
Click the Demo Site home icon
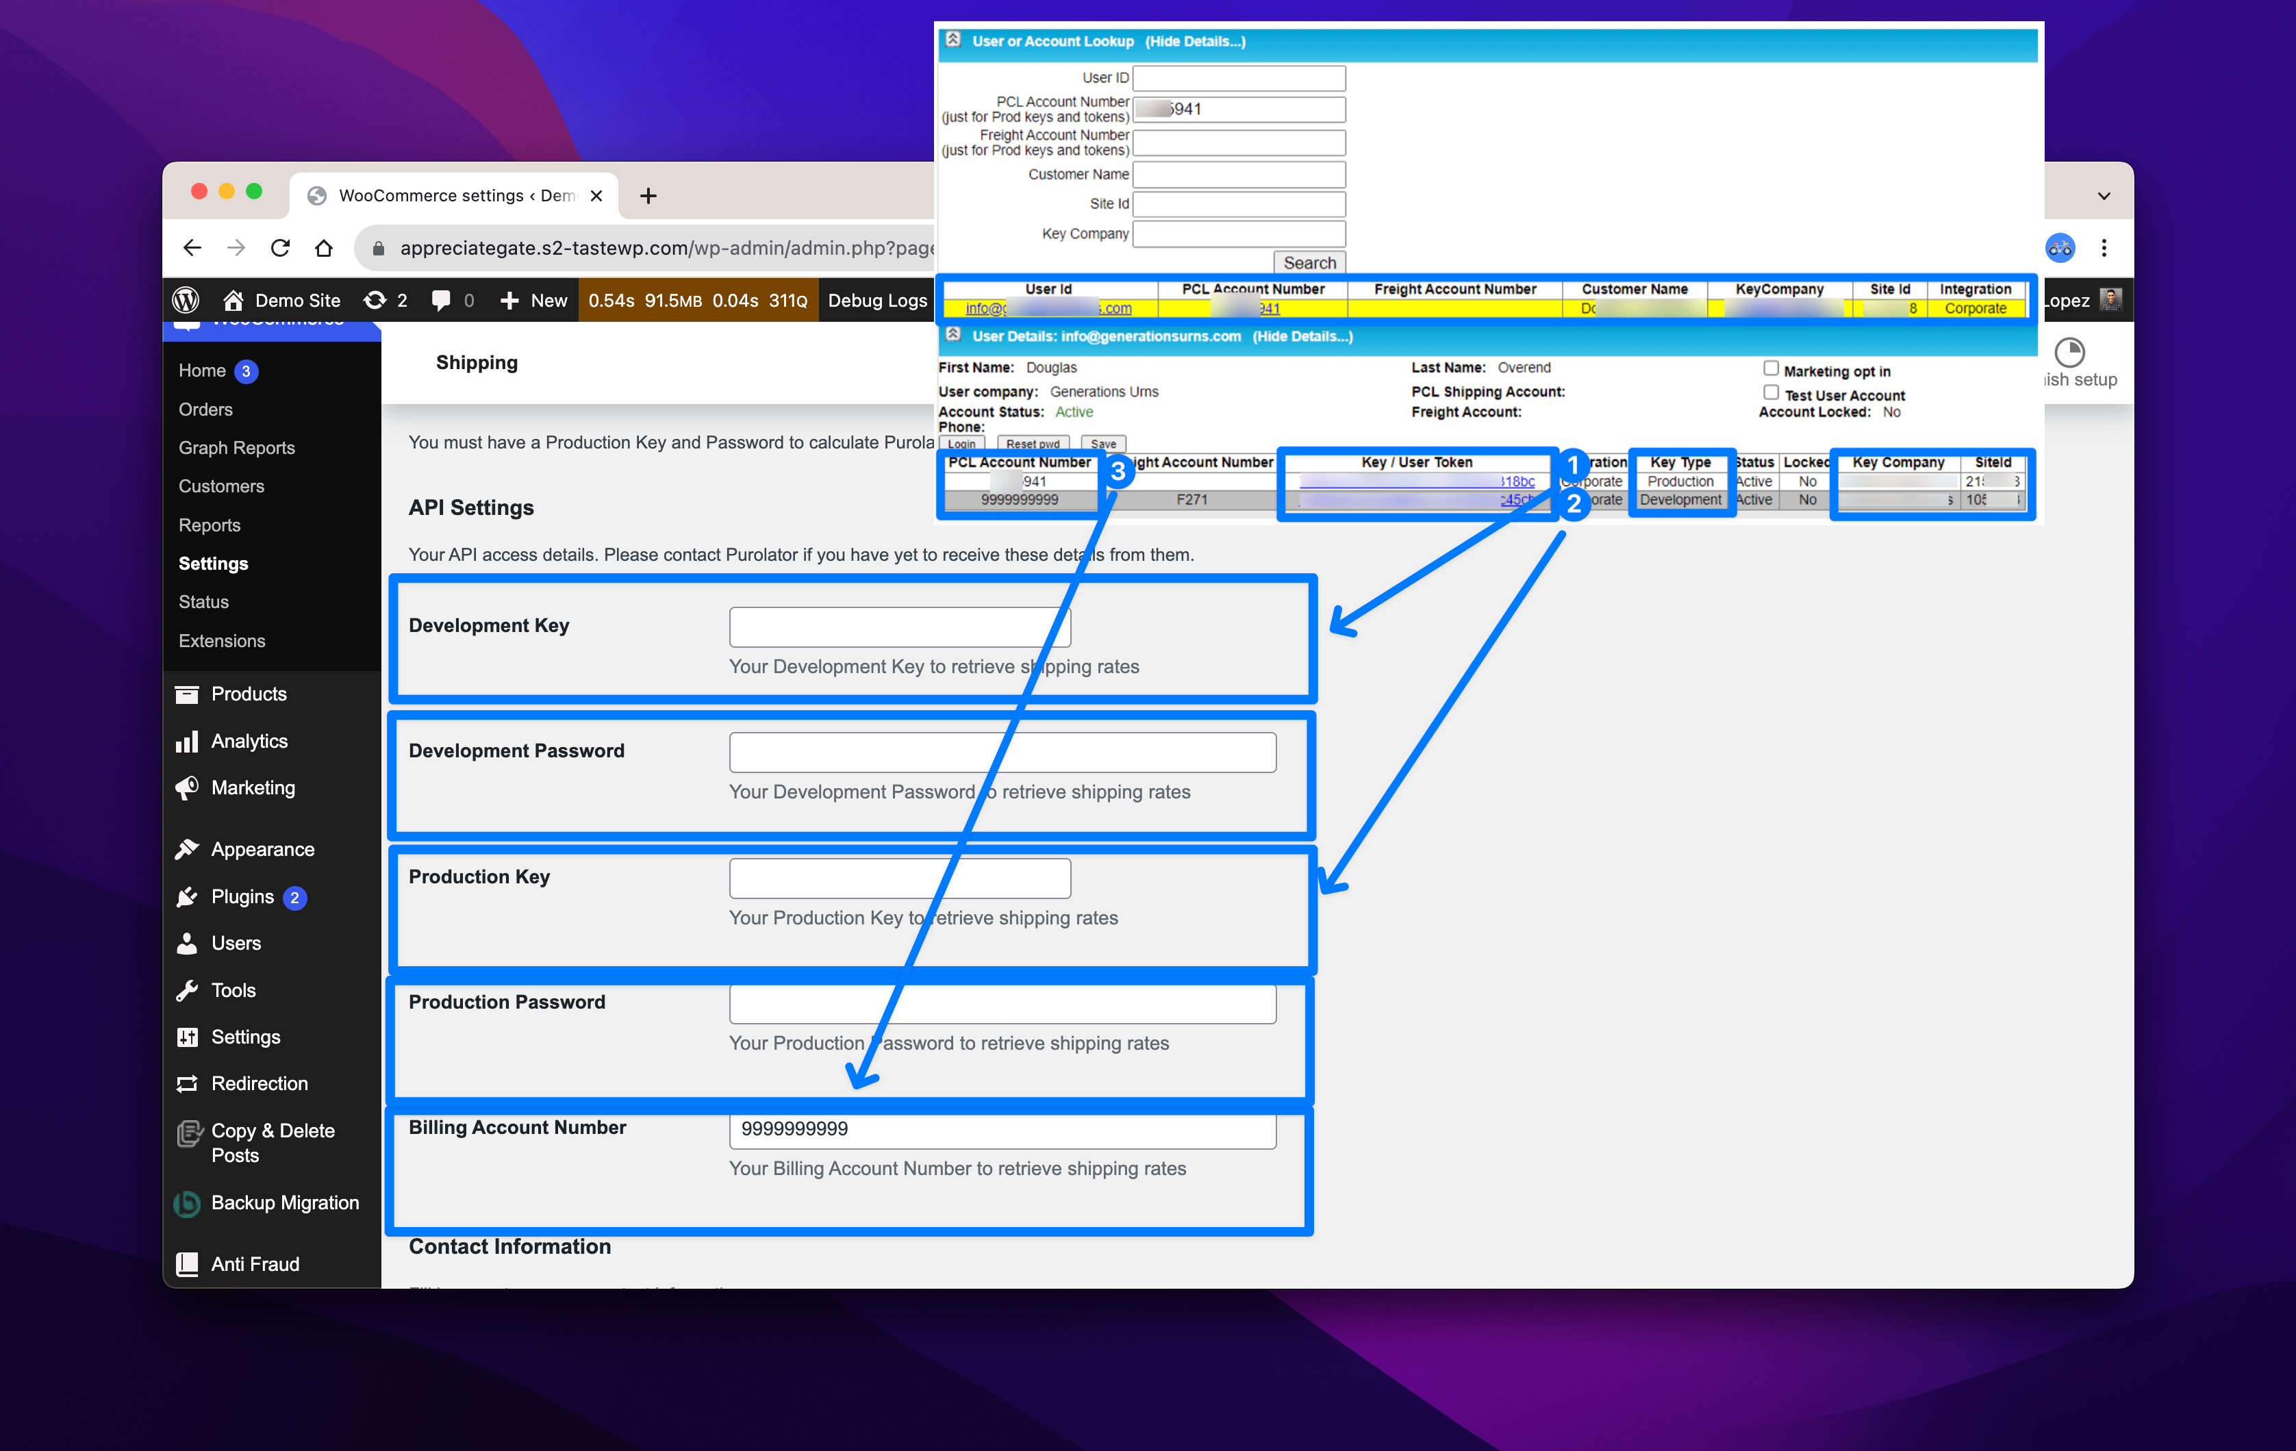[x=233, y=301]
